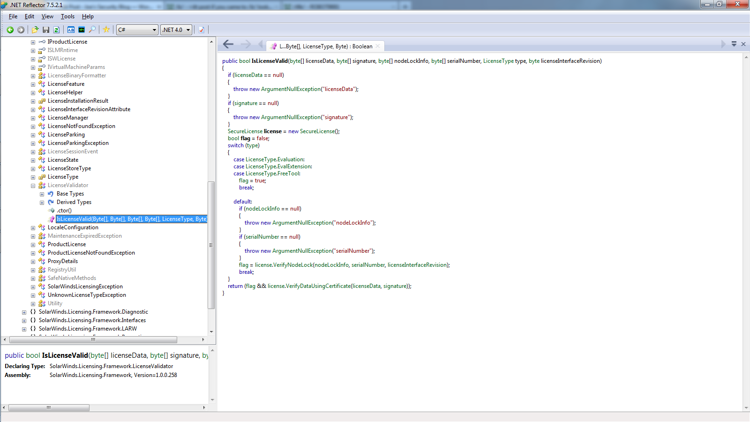This screenshot has height=422, width=750.
Task: Select the LicenseState item
Action: (63, 160)
